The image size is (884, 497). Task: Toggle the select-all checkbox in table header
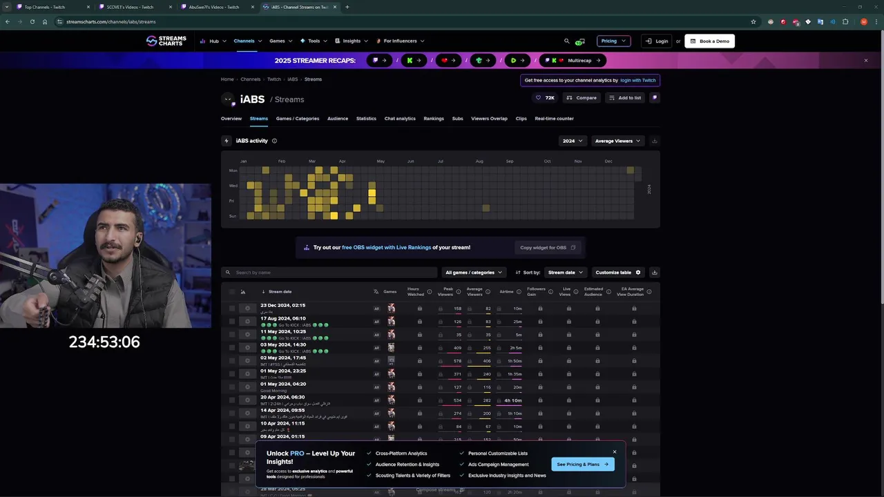[232, 292]
